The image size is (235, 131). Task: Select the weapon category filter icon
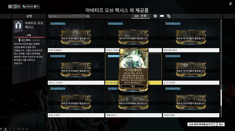point(162,16)
